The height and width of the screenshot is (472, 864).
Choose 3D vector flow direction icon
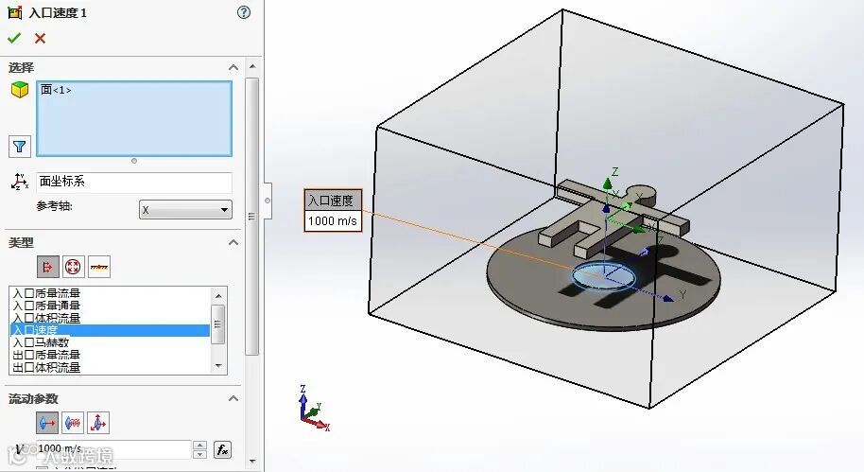[98, 423]
